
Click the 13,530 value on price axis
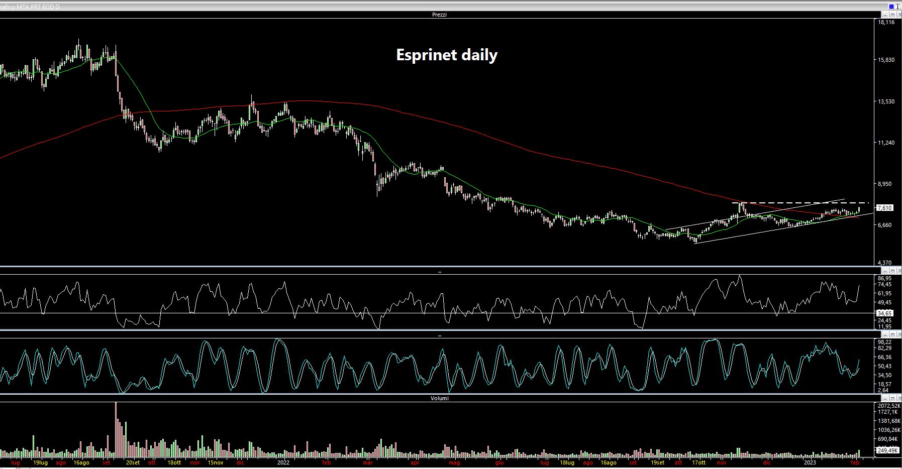click(x=886, y=101)
